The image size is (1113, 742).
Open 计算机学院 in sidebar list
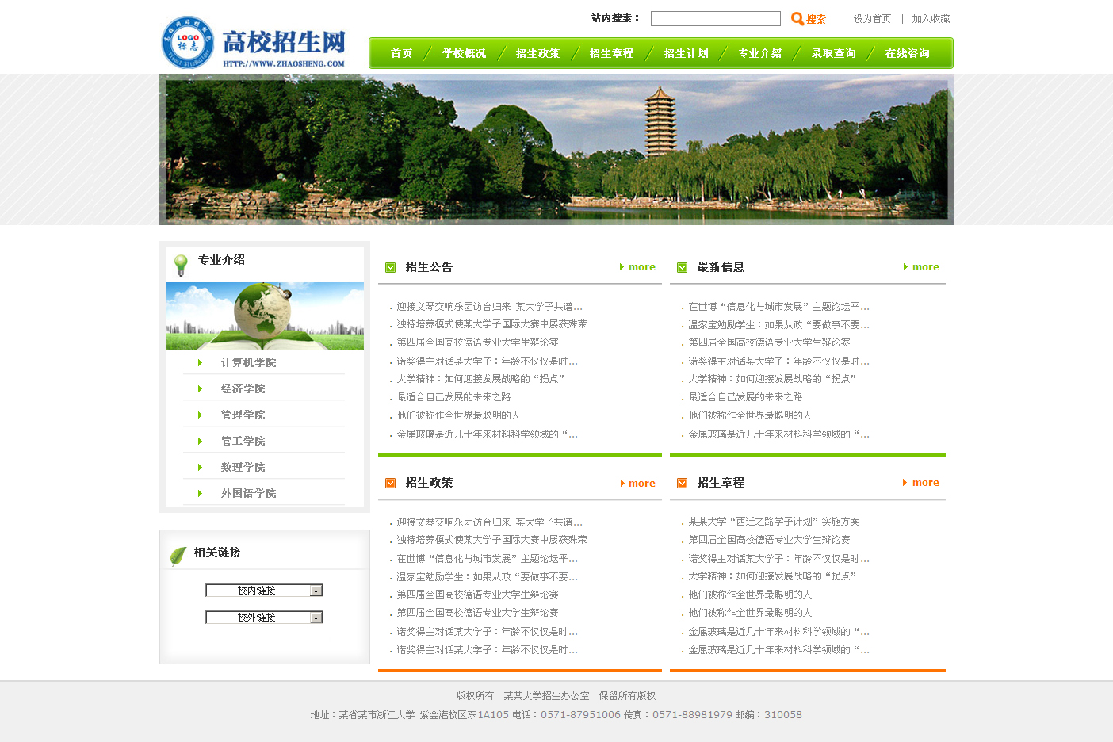click(248, 362)
